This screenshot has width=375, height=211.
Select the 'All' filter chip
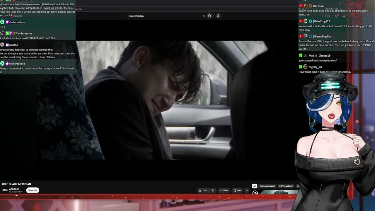coord(255,186)
